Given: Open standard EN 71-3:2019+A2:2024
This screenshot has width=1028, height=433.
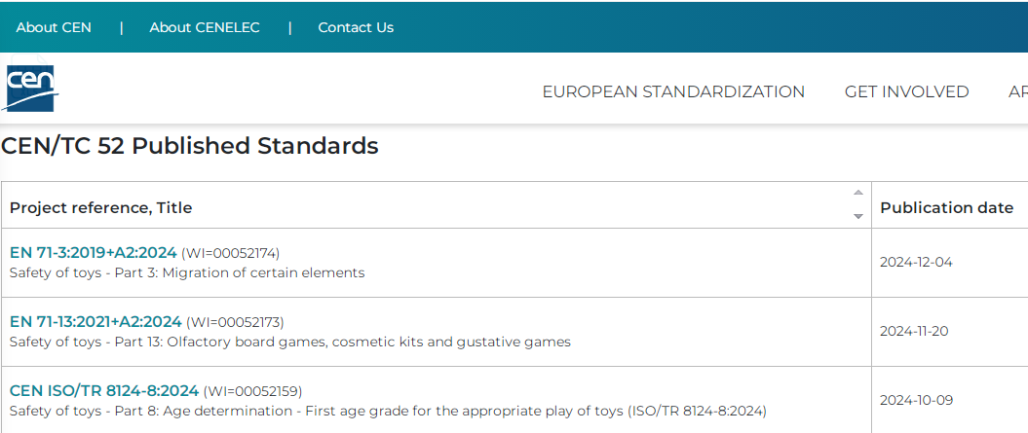Looking at the screenshot, I should [x=94, y=253].
